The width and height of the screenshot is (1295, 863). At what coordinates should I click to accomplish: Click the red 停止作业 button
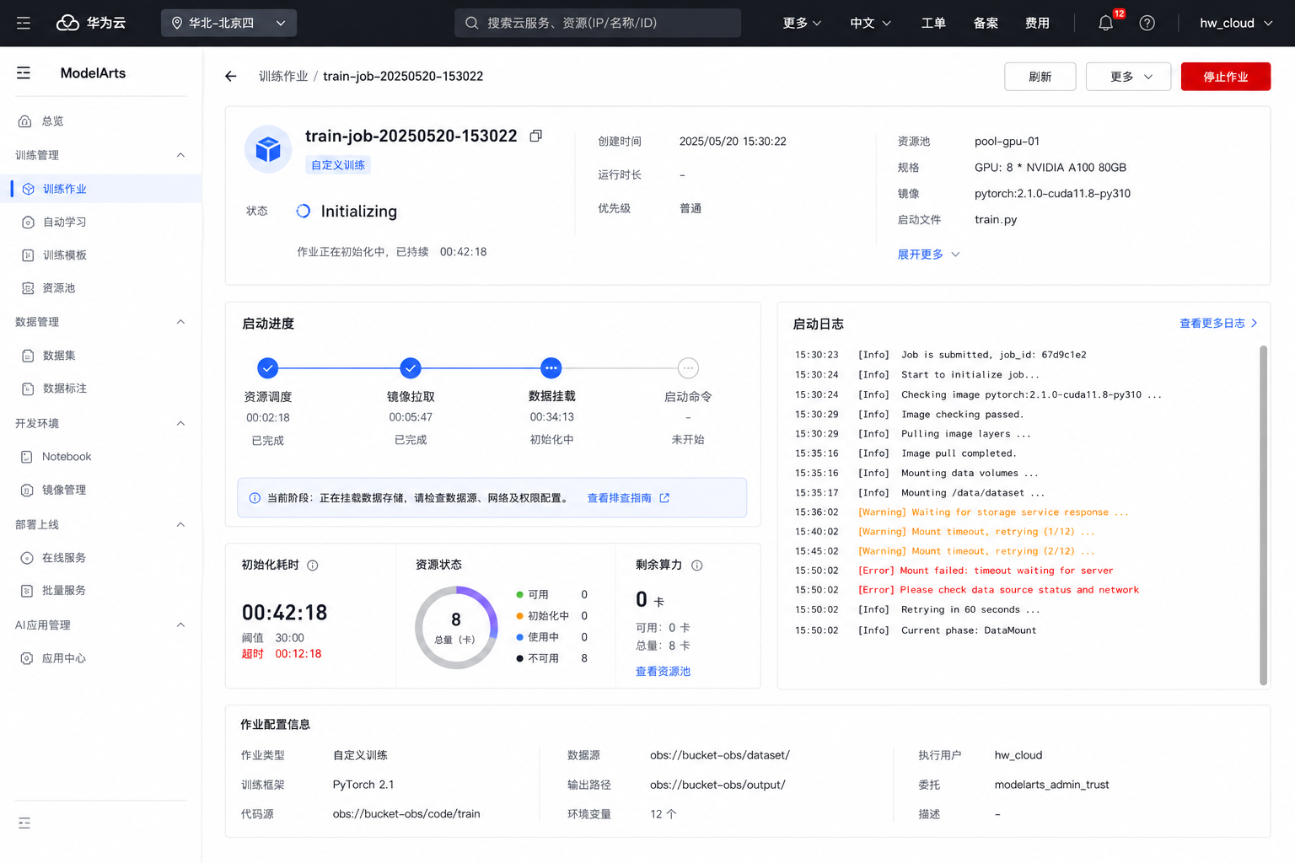tap(1225, 76)
